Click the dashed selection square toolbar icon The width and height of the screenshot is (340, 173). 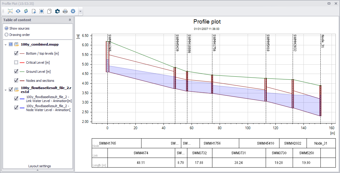tap(42, 11)
